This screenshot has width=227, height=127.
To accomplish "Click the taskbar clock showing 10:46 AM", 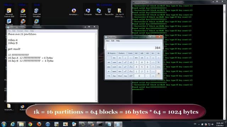I will tap(220, 124).
